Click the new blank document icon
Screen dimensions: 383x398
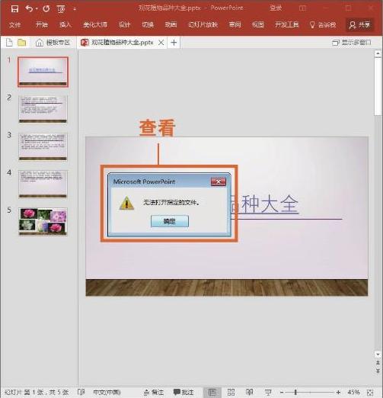point(9,43)
